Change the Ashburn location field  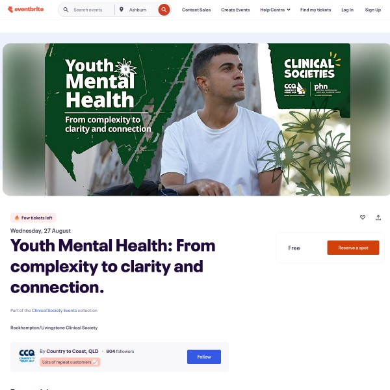point(140,10)
